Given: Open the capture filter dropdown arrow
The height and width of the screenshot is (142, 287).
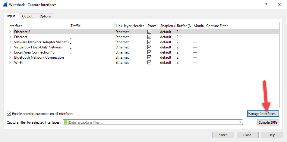Looking at the screenshot, I should click(x=240, y=122).
